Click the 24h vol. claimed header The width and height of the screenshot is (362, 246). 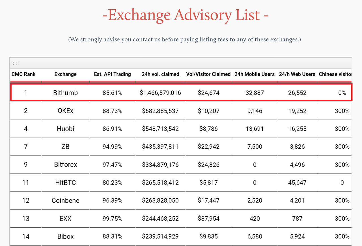tap(160, 74)
